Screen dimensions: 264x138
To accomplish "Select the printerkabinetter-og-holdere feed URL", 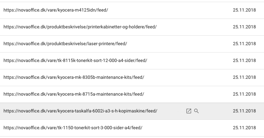I will pos(80,27).
